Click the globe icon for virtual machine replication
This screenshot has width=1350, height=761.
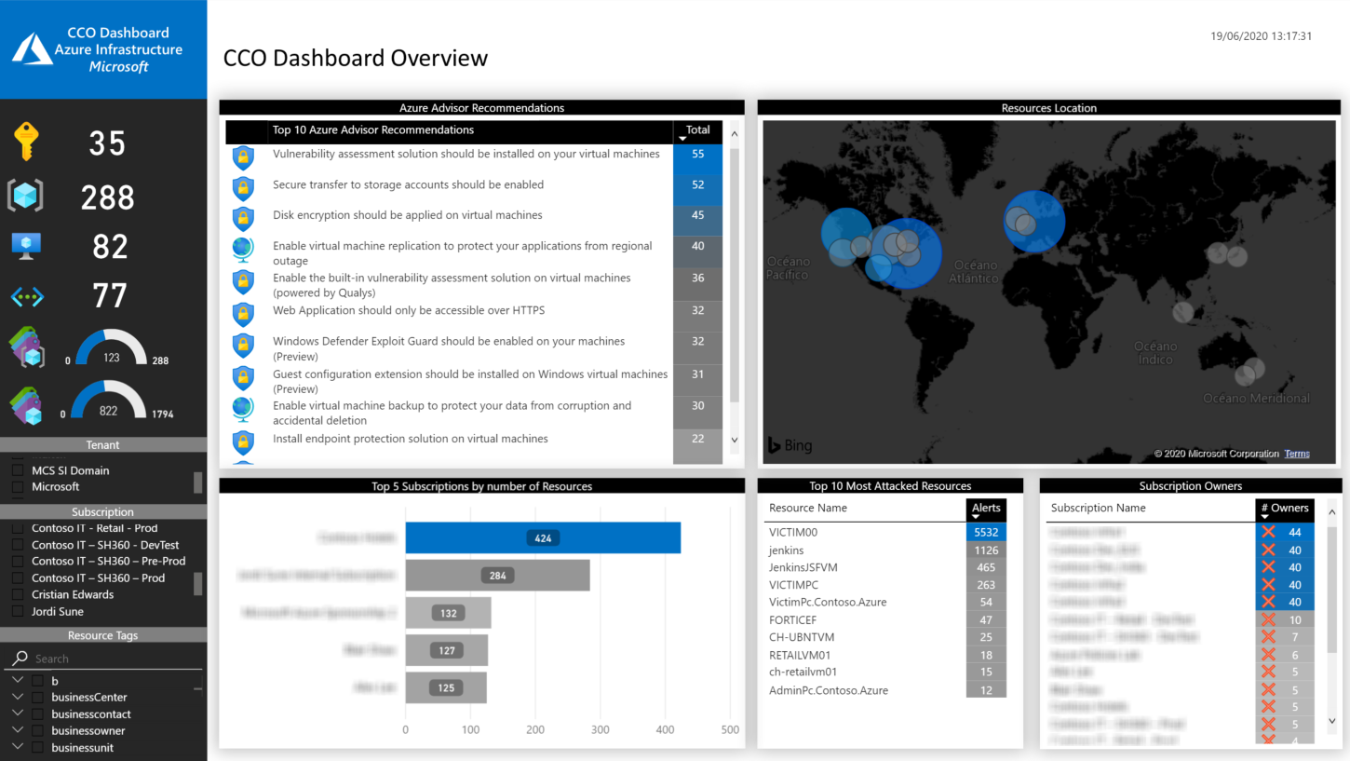pos(243,250)
